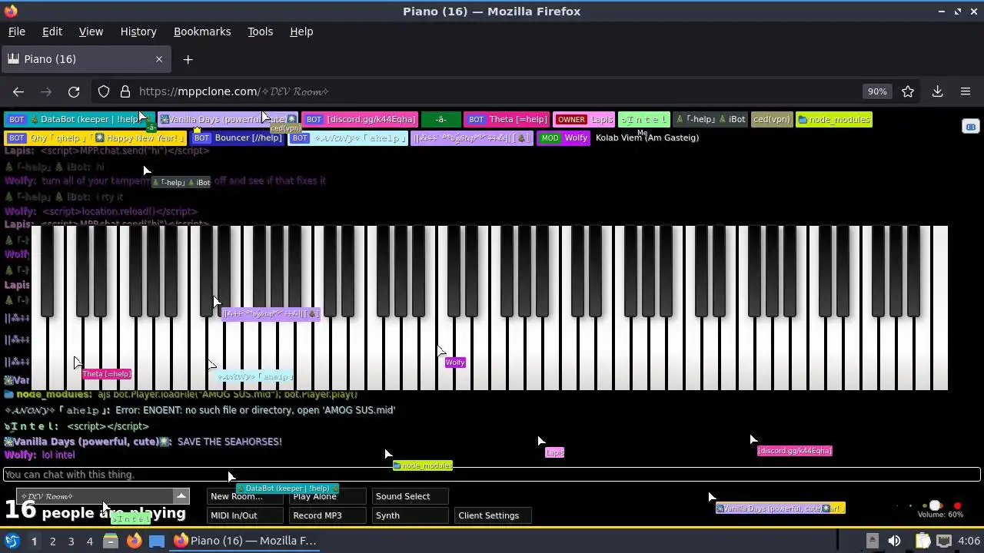Open the History menu
This screenshot has height=553, width=984.
138,31
